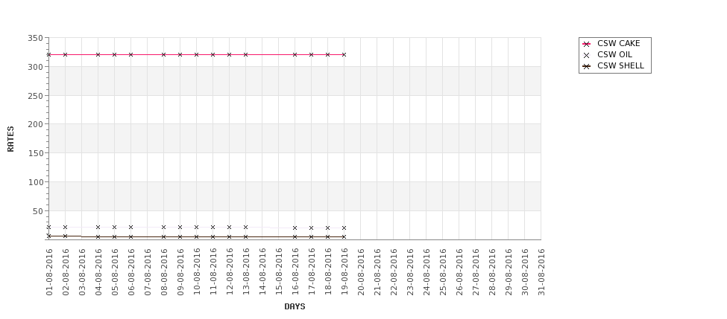Click the CSW SHELL legend label

pyautogui.click(x=620, y=65)
